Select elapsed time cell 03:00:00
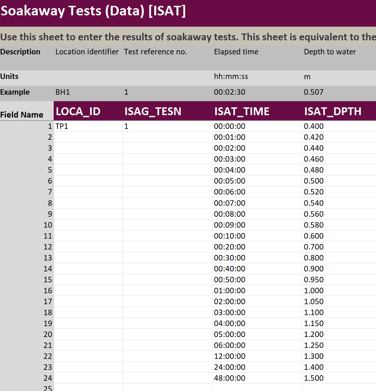The width and height of the screenshot is (376, 391). click(x=257, y=313)
